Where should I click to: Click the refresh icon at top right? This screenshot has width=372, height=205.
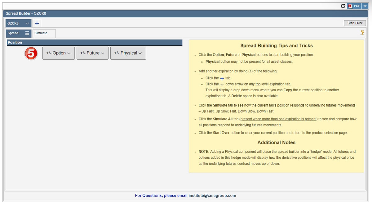tap(343, 6)
